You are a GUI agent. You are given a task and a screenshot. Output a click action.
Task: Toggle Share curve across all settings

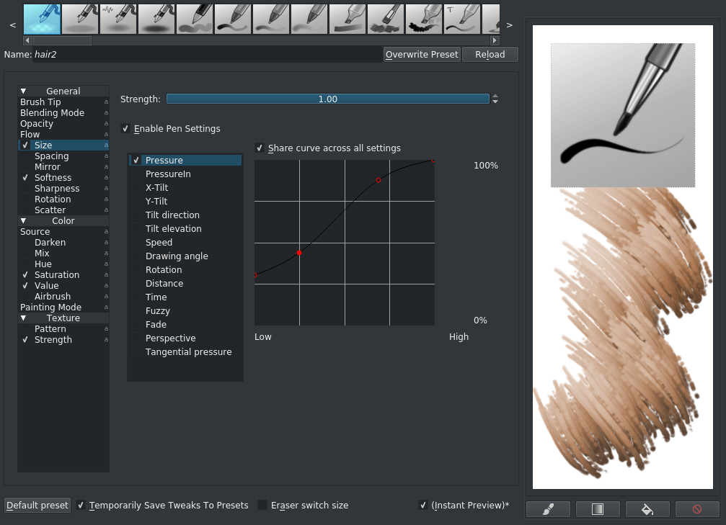[x=260, y=148]
